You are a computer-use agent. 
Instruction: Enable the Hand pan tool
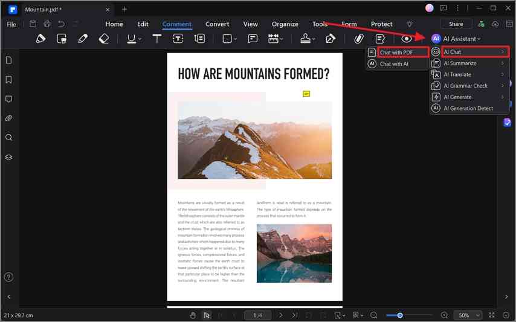click(193, 315)
